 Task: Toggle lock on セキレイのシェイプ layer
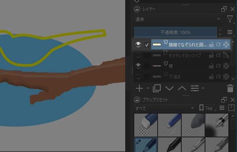[211, 55]
